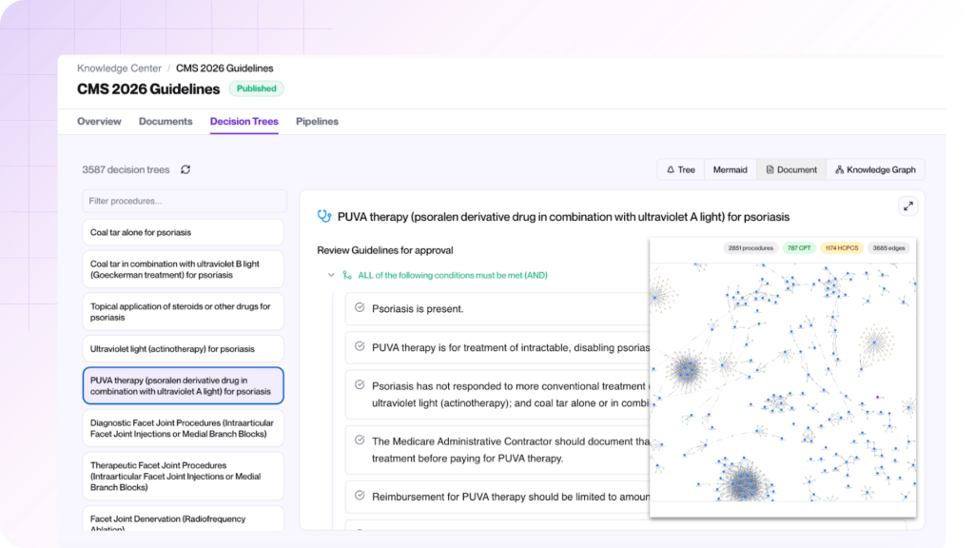Viewport: 974px width, 548px height.
Task: Select 'Facet Joint Denervation' item
Action: [184, 519]
